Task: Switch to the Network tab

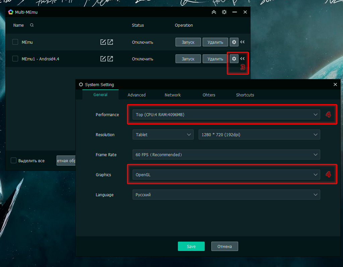Action: pos(173,95)
